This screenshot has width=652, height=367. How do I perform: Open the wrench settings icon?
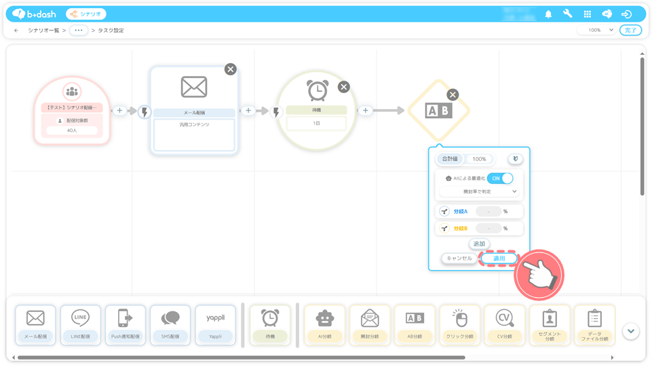click(568, 14)
